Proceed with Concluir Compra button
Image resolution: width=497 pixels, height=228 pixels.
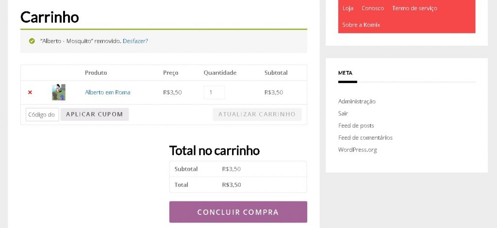coord(238,212)
